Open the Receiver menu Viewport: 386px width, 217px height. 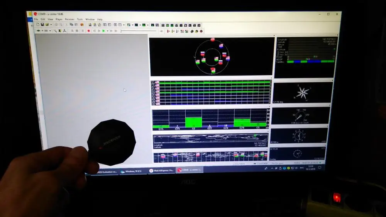[x=69, y=19]
